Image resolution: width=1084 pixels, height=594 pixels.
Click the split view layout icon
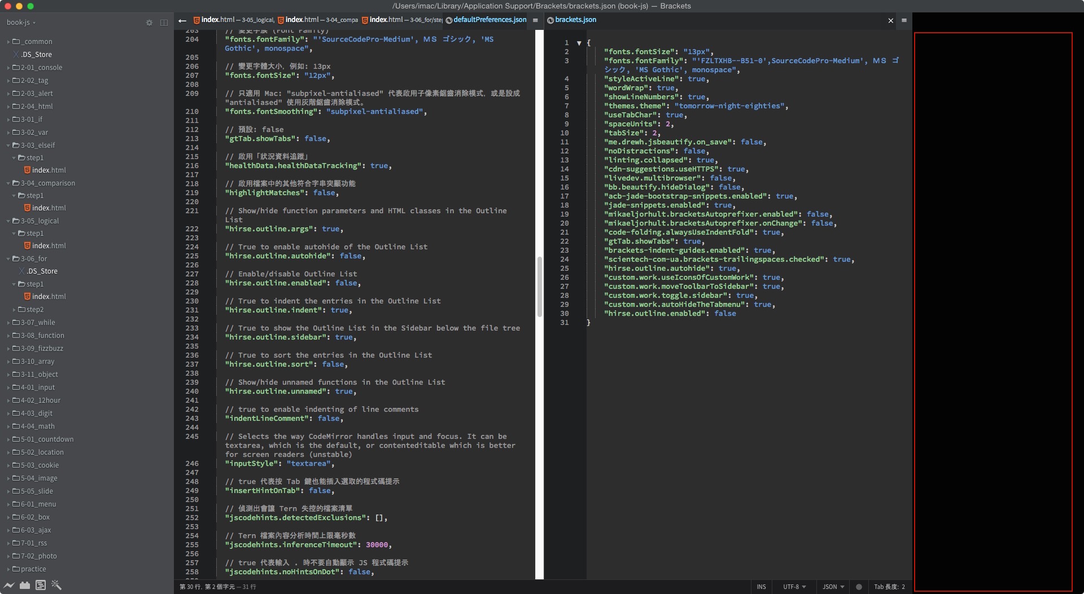coord(164,23)
